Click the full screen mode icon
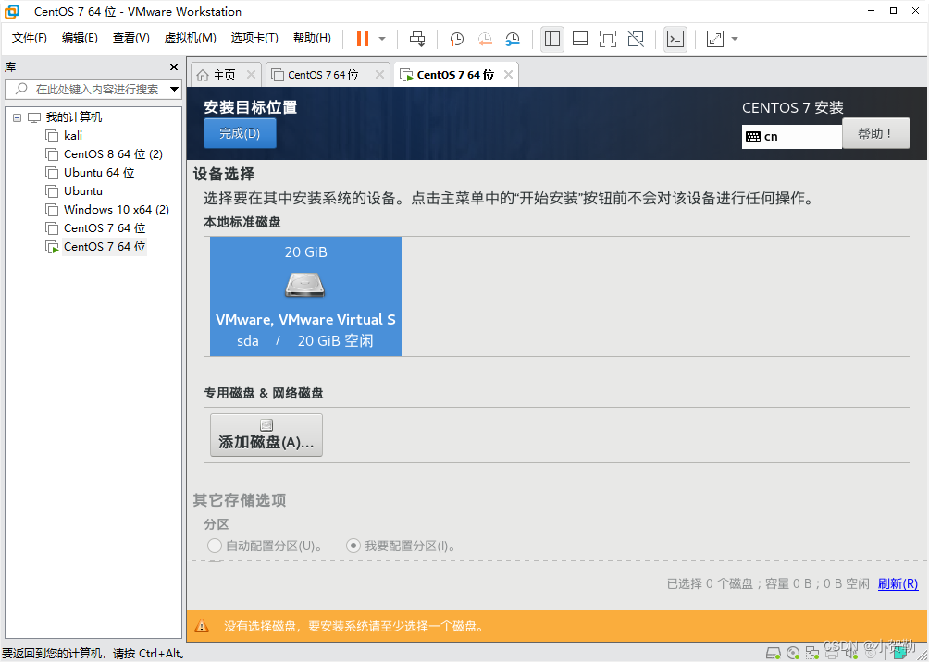Screen dimensions: 929x662 pos(608,39)
